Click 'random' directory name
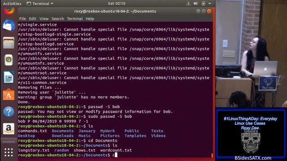 [x=61, y=150]
